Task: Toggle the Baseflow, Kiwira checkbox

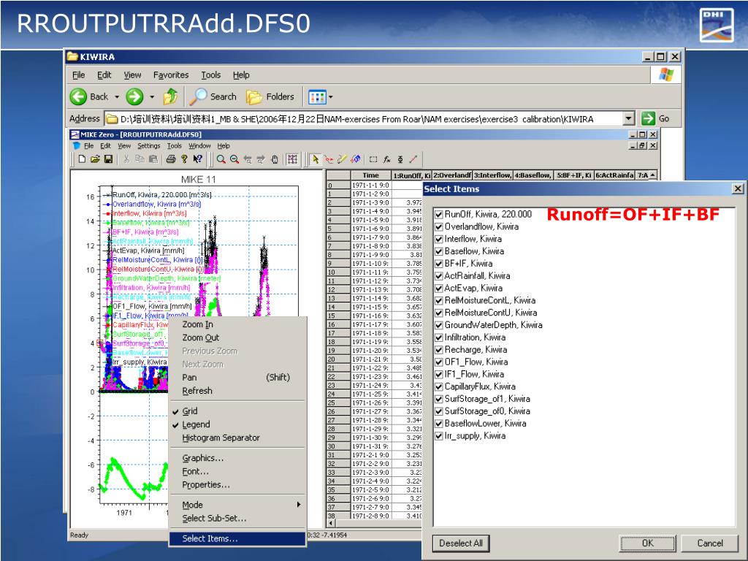Action: [439, 251]
